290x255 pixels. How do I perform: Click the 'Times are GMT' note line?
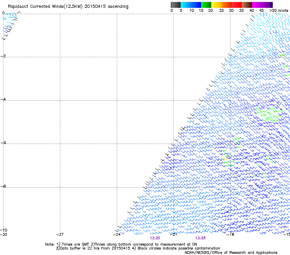(x=121, y=244)
